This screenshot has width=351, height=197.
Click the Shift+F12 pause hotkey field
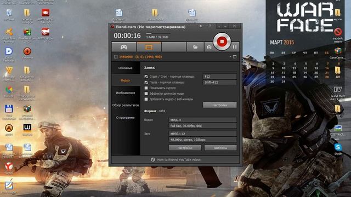tap(219, 83)
